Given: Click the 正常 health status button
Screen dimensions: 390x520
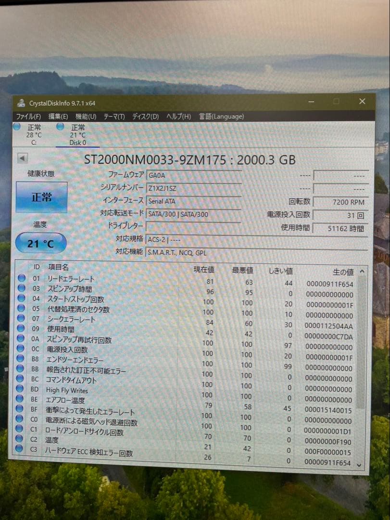Looking at the screenshot, I should pos(42,197).
